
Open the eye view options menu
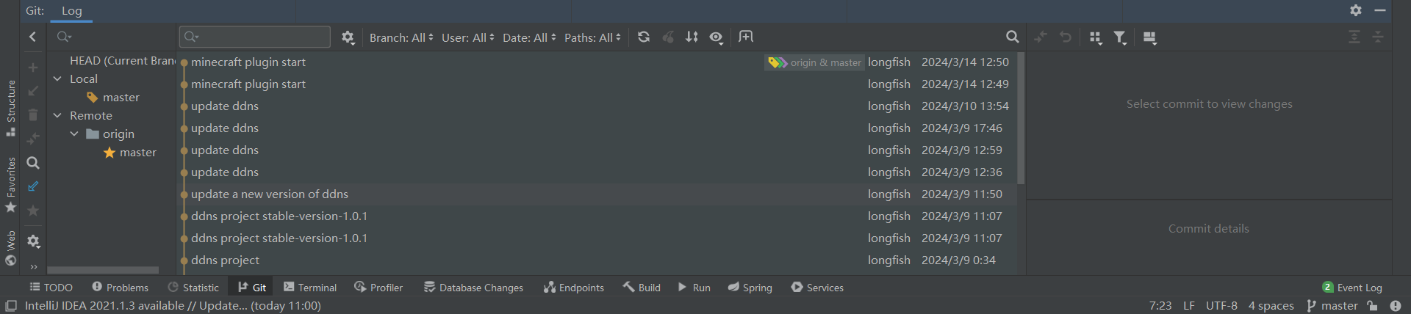pos(716,37)
